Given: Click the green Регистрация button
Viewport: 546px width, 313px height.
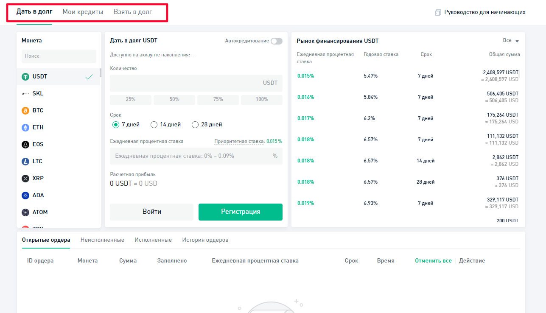Looking at the screenshot, I should 240,212.
